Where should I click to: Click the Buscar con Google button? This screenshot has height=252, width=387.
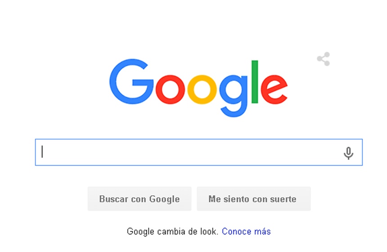[x=139, y=199]
